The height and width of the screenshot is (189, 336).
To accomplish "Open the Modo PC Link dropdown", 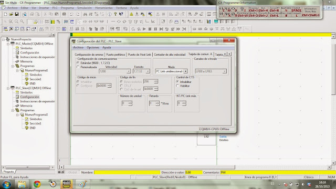I will 185,71.
